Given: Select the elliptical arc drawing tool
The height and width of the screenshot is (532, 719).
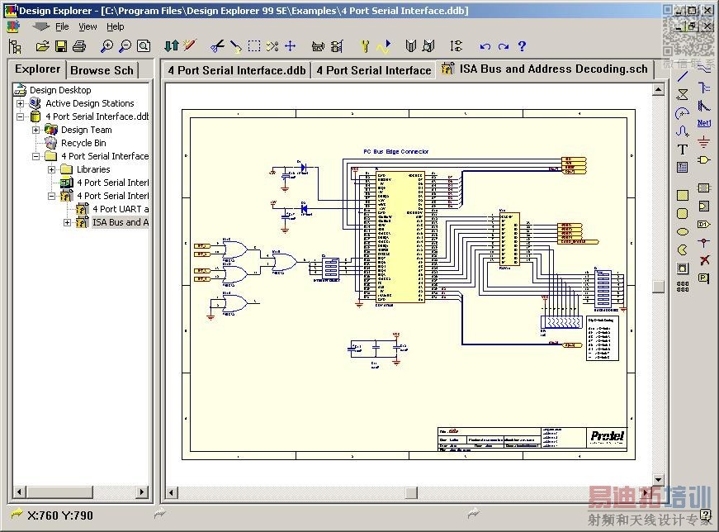Looking at the screenshot, I should click(683, 113).
